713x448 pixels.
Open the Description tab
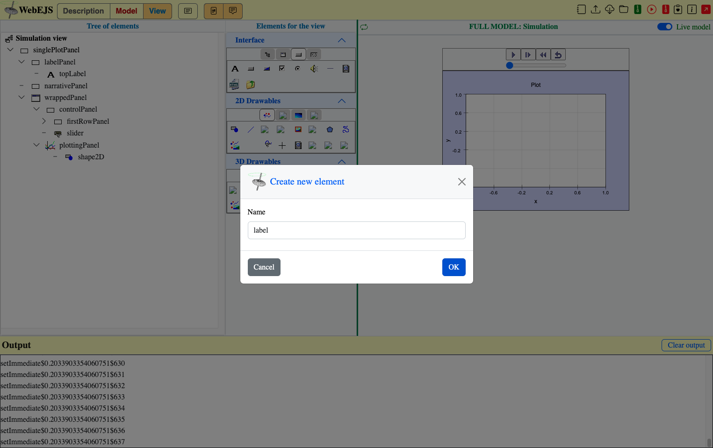point(84,11)
